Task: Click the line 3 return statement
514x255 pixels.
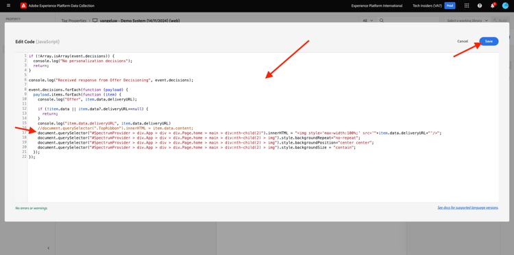Action: point(41,66)
